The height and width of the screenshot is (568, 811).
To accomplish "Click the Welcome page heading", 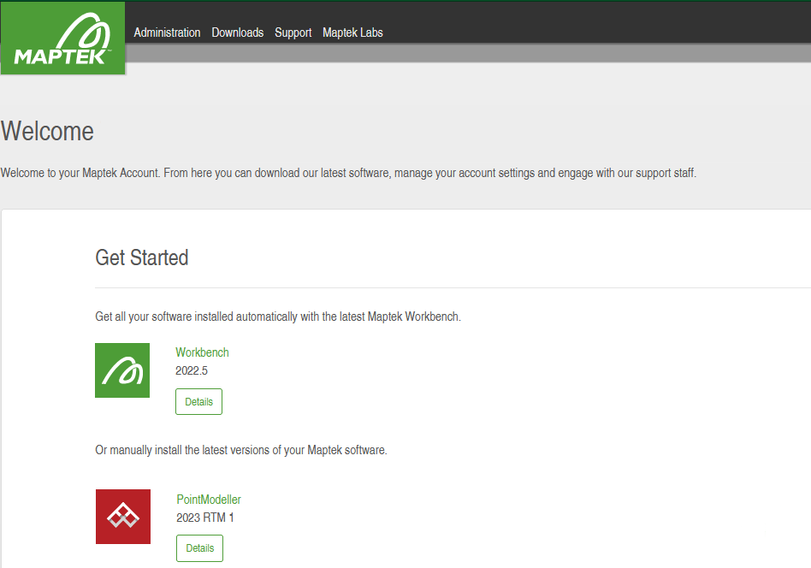I will (47, 131).
